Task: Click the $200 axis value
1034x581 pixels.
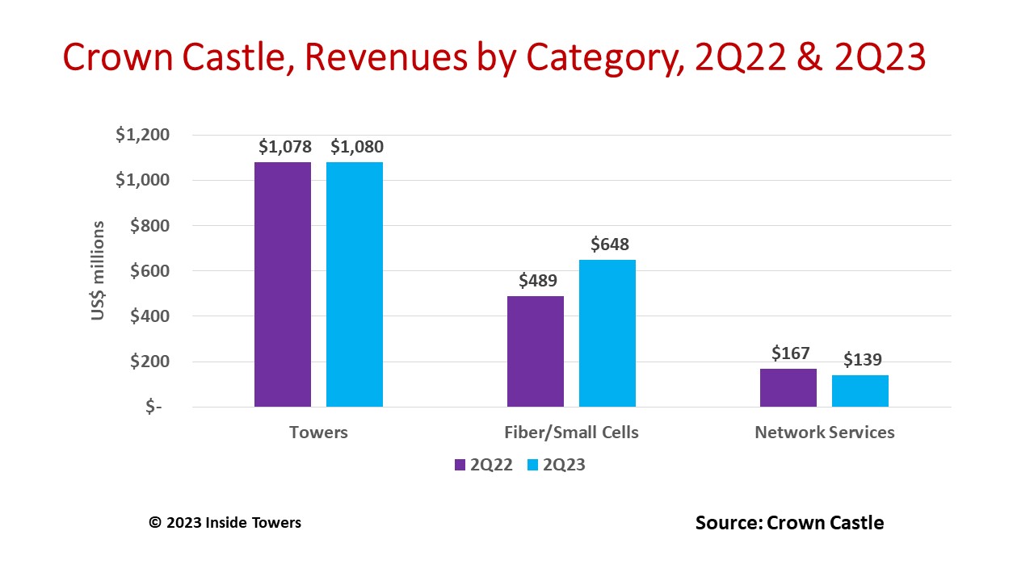Action: (x=149, y=362)
